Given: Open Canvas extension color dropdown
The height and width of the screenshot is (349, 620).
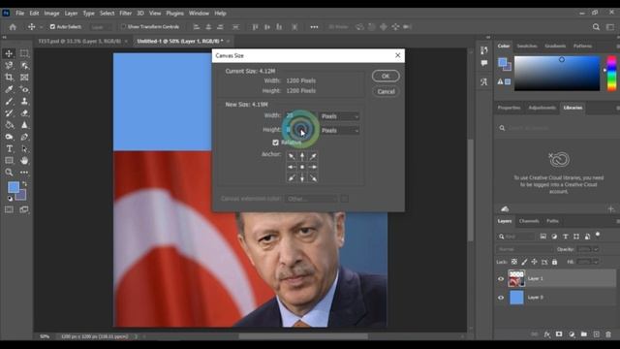Looking at the screenshot, I should pos(311,199).
